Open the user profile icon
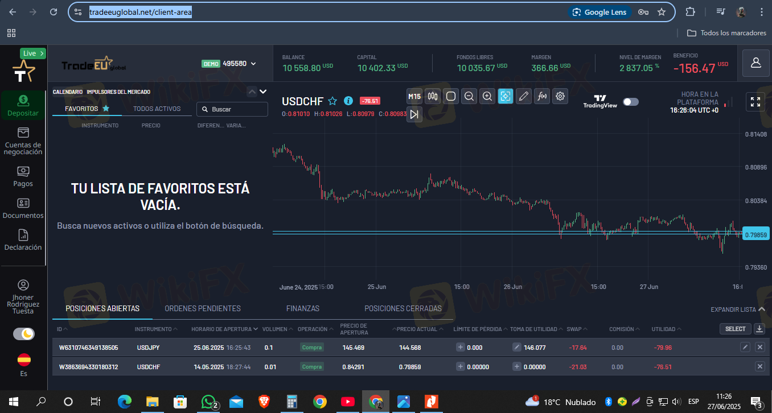This screenshot has width=772, height=413. (x=756, y=63)
